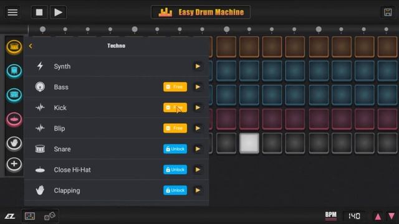Click the EZ logo icon
This screenshot has width=399, height=224.
coord(10,216)
